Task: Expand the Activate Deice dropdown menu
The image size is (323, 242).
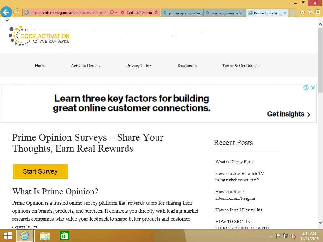Action: click(86, 66)
